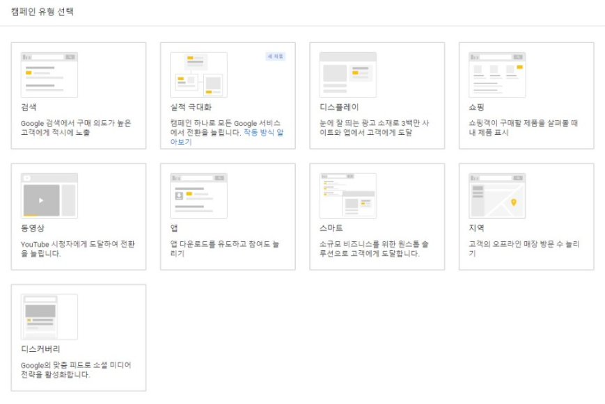Click the 앱 campaign title

point(174,228)
